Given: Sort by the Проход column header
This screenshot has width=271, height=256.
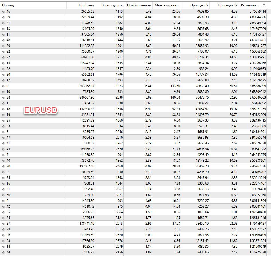Looking at the screenshot, I should [x=33, y=5].
